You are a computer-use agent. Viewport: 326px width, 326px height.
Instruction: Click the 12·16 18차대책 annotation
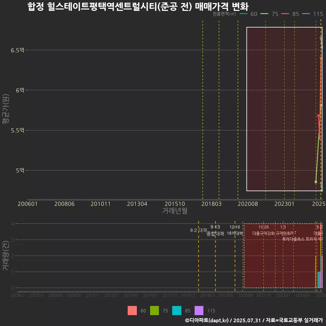(x=235, y=230)
